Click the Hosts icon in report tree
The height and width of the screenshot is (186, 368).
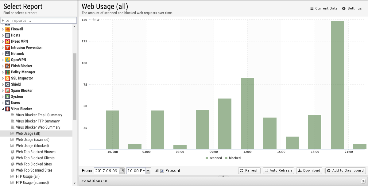point(7,35)
